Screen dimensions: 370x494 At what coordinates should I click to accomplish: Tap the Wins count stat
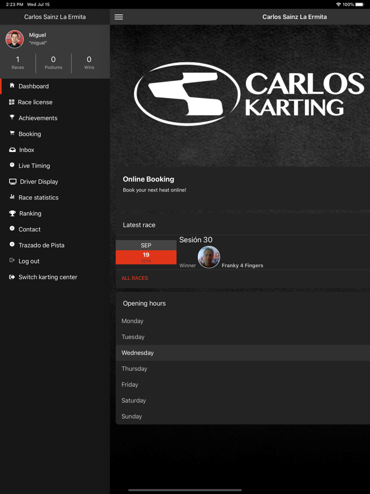point(89,63)
